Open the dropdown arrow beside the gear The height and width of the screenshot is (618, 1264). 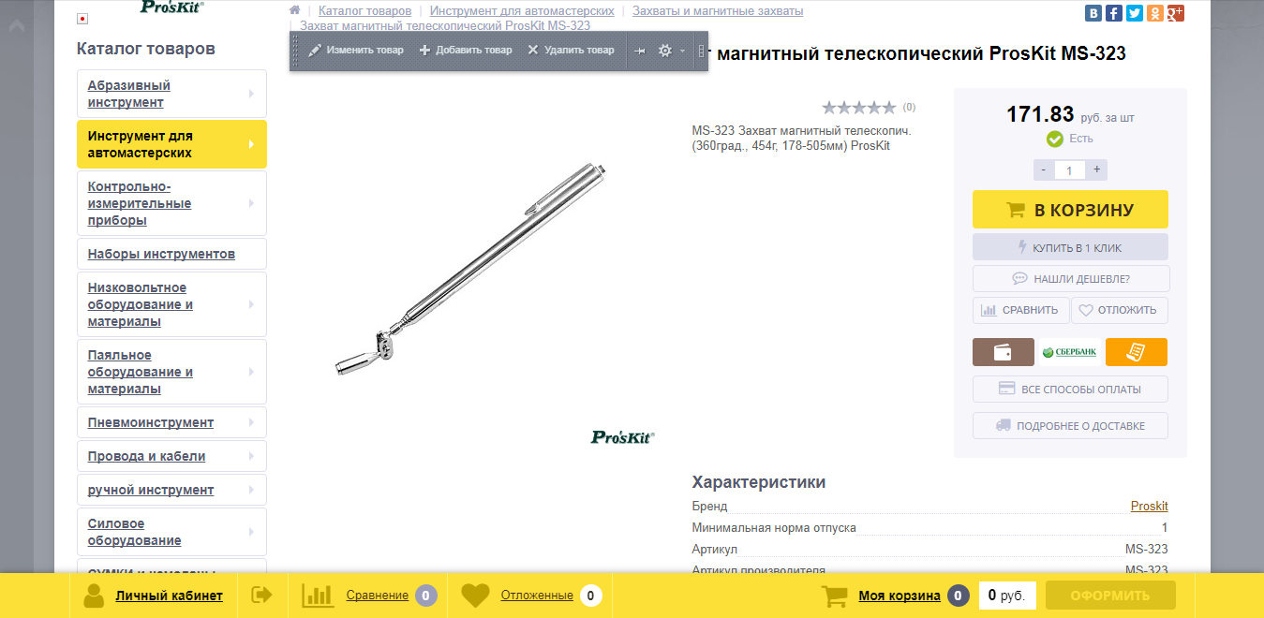tap(682, 51)
